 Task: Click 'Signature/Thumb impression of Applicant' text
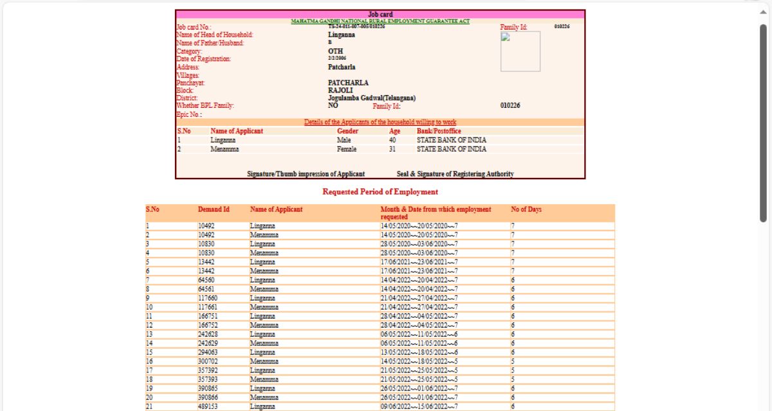pyautogui.click(x=306, y=174)
